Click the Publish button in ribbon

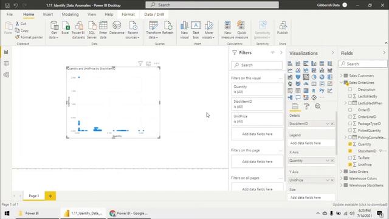point(283,28)
